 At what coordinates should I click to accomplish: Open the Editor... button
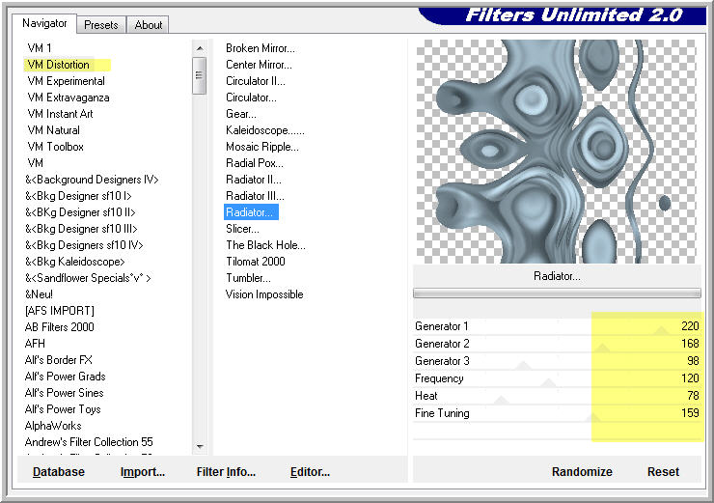click(310, 471)
